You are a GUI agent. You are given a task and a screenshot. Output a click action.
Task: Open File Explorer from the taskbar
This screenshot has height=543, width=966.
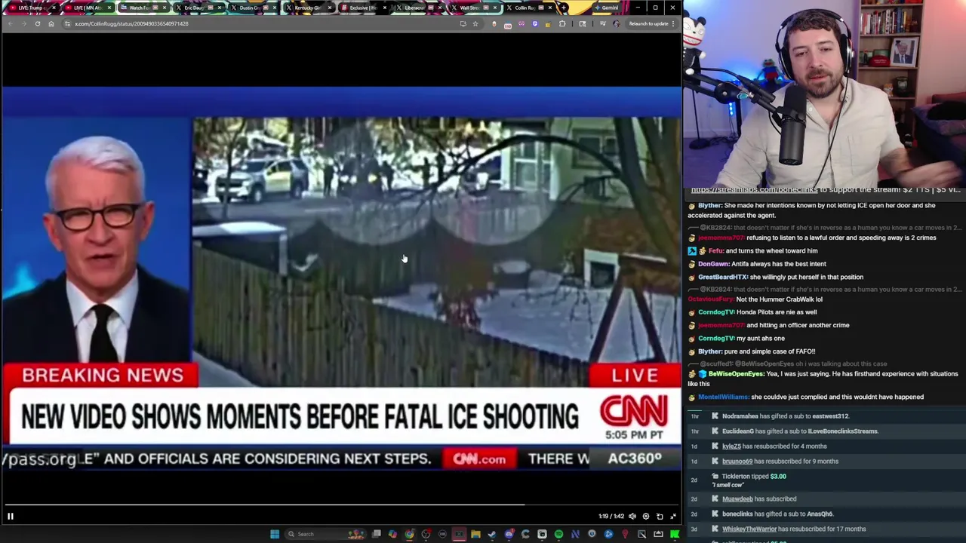click(x=475, y=534)
